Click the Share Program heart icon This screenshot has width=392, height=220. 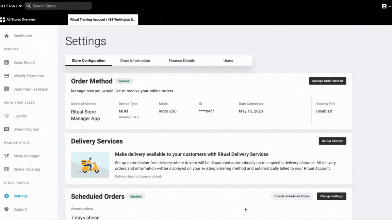6,129
